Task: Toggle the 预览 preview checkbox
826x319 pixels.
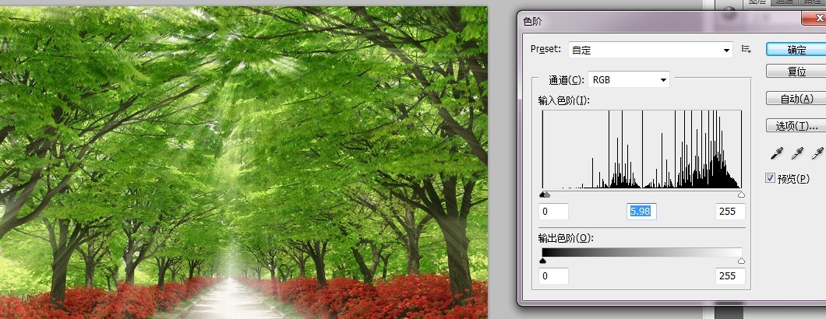Action: pyautogui.click(x=770, y=178)
